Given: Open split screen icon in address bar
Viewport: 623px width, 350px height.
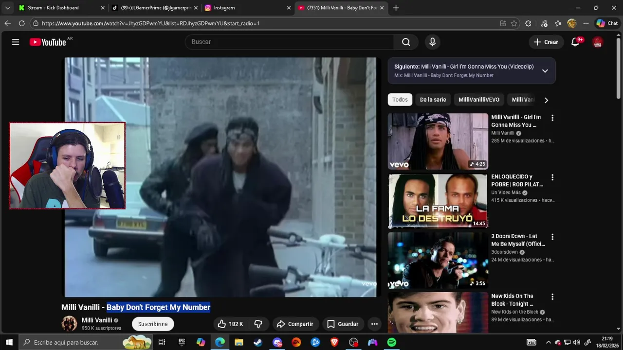Looking at the screenshot, I should [503, 23].
